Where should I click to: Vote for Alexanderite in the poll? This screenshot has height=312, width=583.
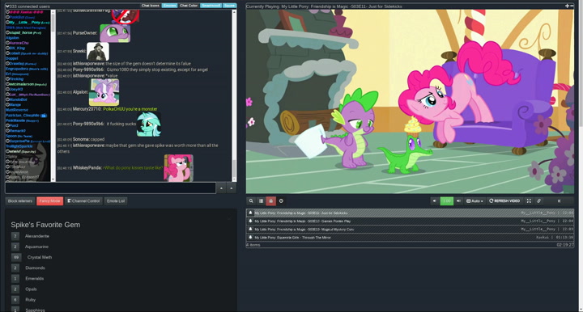click(15, 236)
